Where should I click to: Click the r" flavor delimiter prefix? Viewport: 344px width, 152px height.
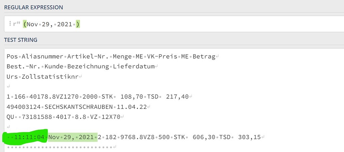coord(15,24)
